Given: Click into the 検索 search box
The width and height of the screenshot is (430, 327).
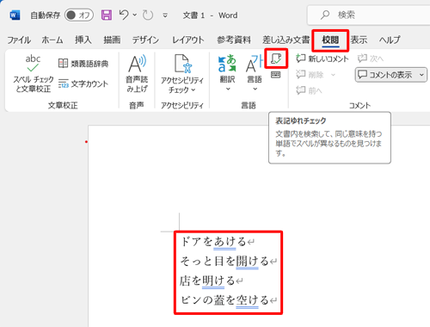Looking at the screenshot, I should (368, 15).
